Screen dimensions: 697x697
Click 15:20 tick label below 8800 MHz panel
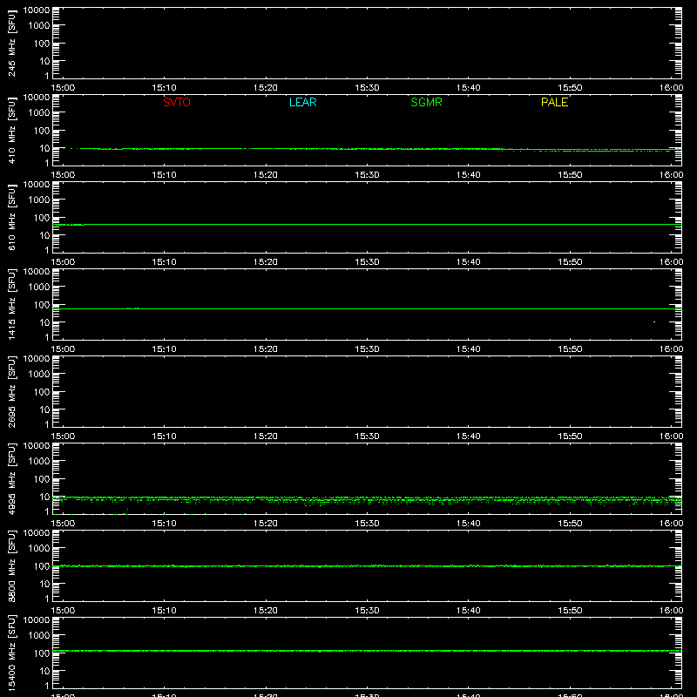point(266,611)
